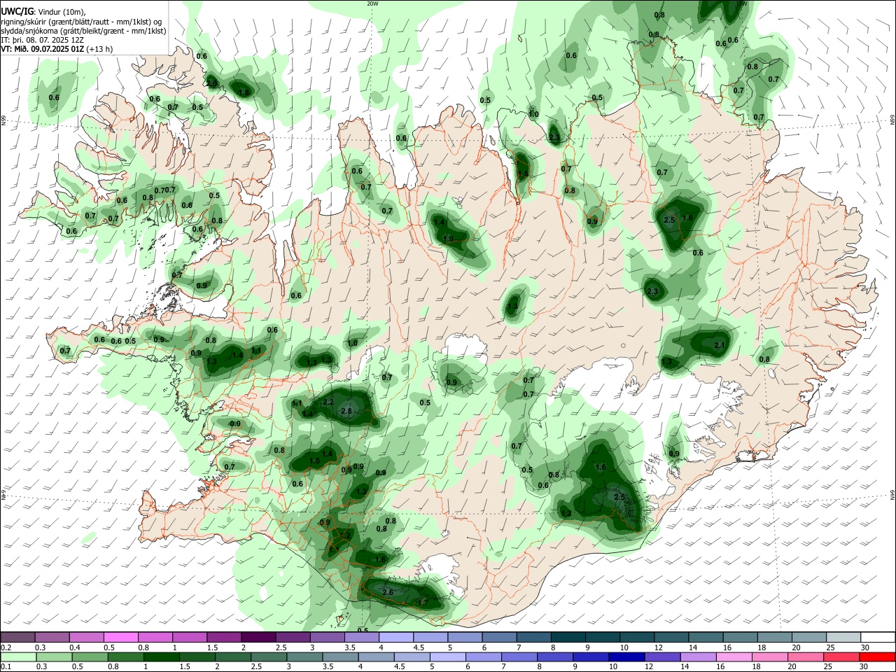Click the '(+13 h)' forecast offset text
This screenshot has height=672, width=896.
[x=100, y=50]
